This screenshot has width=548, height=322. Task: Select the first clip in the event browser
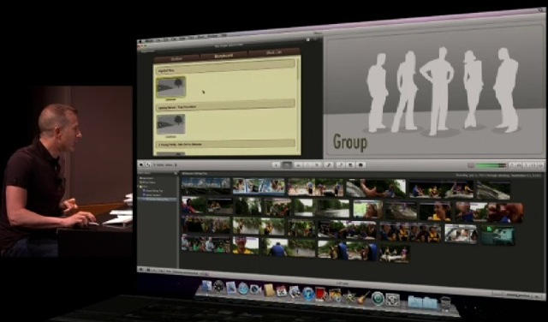[205, 186]
